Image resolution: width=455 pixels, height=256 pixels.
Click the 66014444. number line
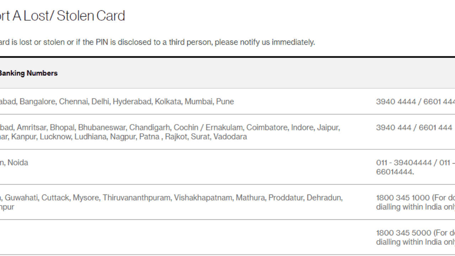(x=395, y=172)
